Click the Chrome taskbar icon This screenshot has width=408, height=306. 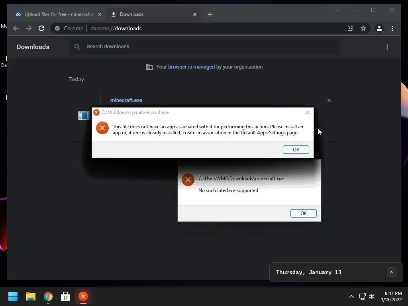[x=48, y=296]
